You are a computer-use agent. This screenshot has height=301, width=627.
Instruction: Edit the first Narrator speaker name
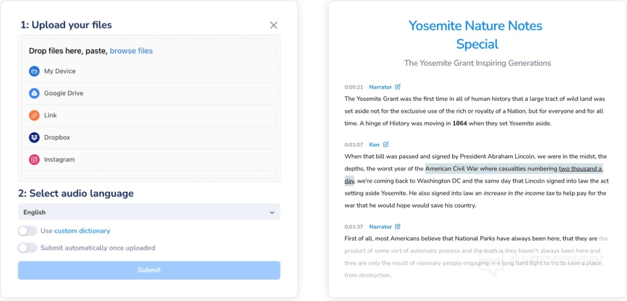coord(398,87)
